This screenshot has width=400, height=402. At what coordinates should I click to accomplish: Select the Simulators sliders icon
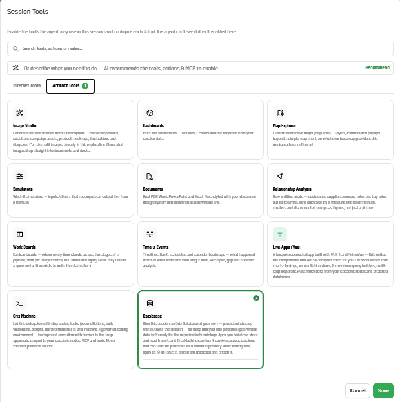coord(20,176)
